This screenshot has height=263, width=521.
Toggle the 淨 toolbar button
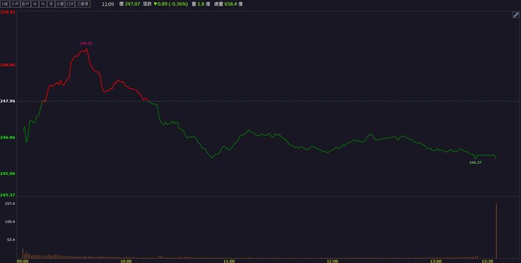(x=51, y=4)
